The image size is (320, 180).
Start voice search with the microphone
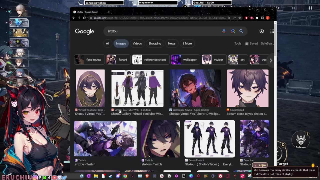point(224,31)
